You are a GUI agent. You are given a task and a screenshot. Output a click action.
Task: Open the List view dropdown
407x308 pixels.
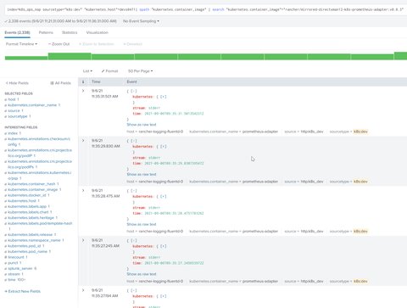click(87, 71)
